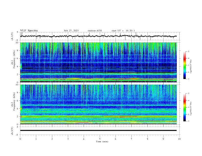Click the ch.1 voltage waveform trace
Viewport: 202px width, 156px height.
pos(98,36)
